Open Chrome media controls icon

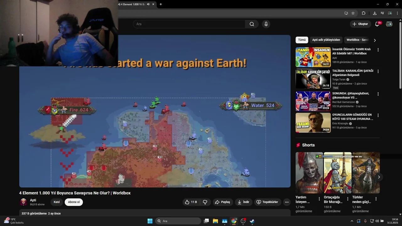click(382, 13)
